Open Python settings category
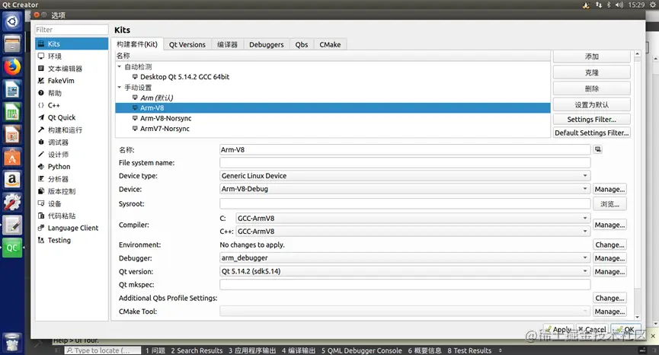The height and width of the screenshot is (355, 659). point(72,166)
